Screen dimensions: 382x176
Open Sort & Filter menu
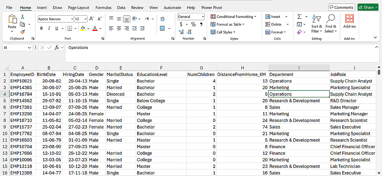(x=316, y=24)
